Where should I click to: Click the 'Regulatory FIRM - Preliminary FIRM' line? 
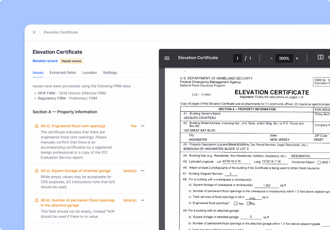coord(68,98)
